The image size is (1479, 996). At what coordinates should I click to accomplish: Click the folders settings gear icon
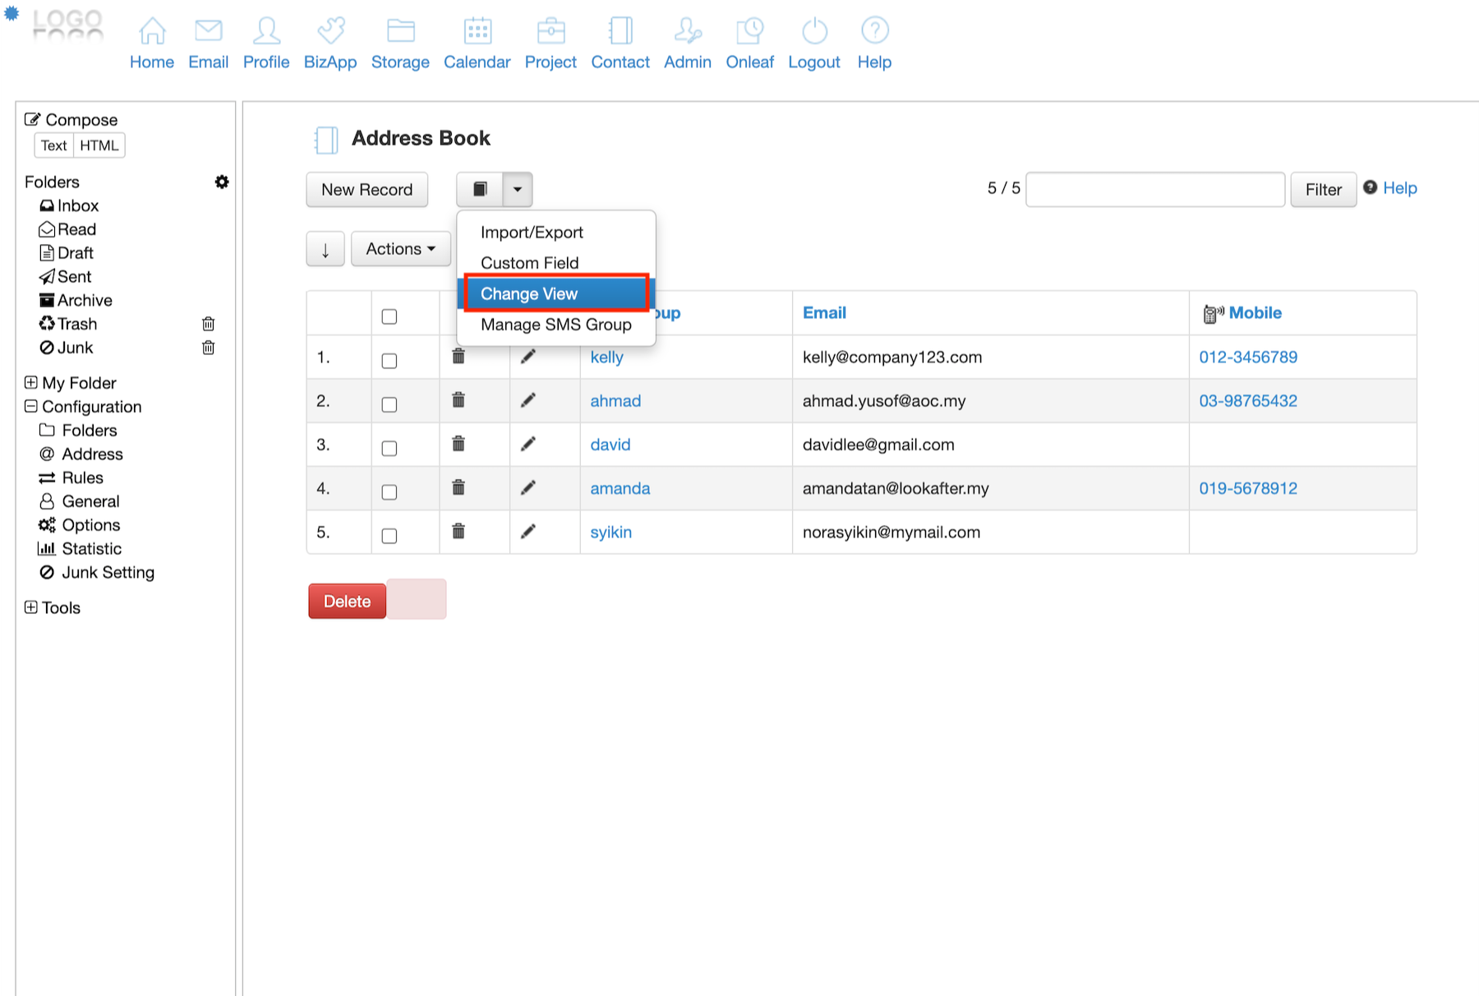coord(222,182)
